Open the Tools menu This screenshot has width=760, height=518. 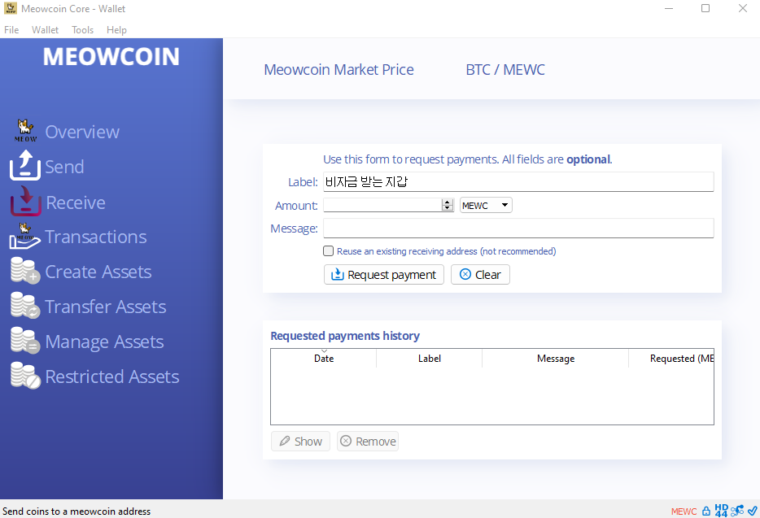click(x=82, y=30)
